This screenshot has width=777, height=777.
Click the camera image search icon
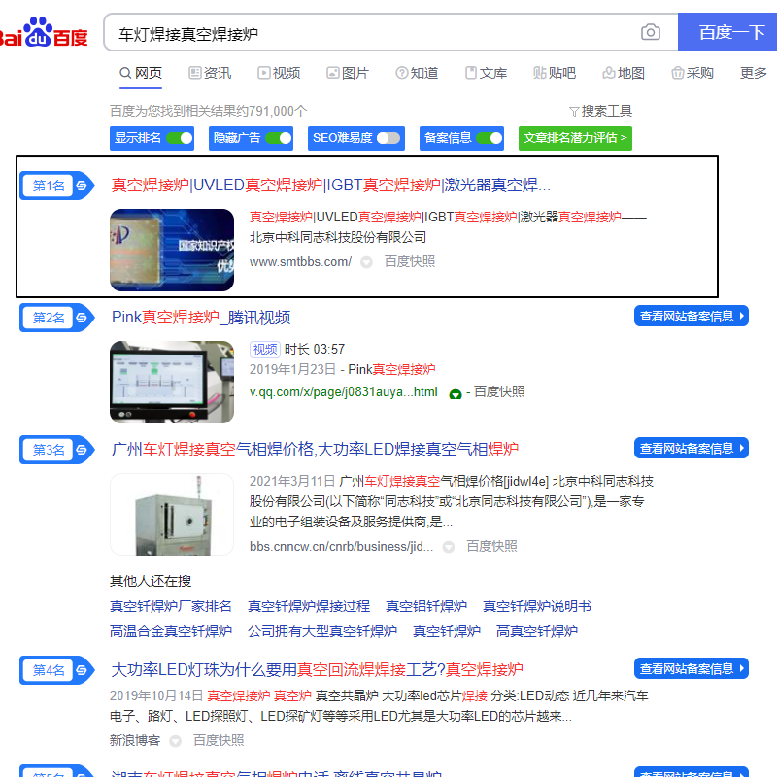pyautogui.click(x=650, y=32)
